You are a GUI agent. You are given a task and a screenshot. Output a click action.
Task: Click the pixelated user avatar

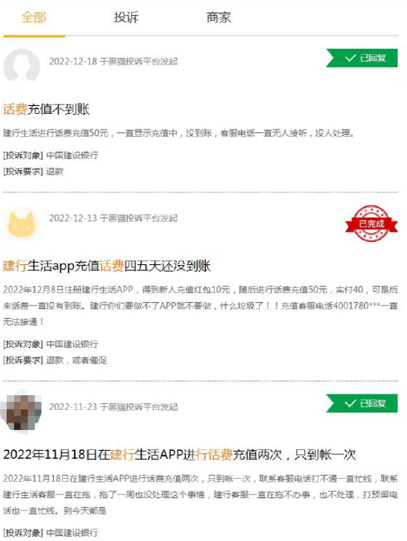tap(21, 410)
